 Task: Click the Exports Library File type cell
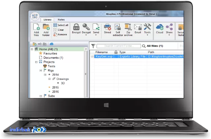coord(133,56)
